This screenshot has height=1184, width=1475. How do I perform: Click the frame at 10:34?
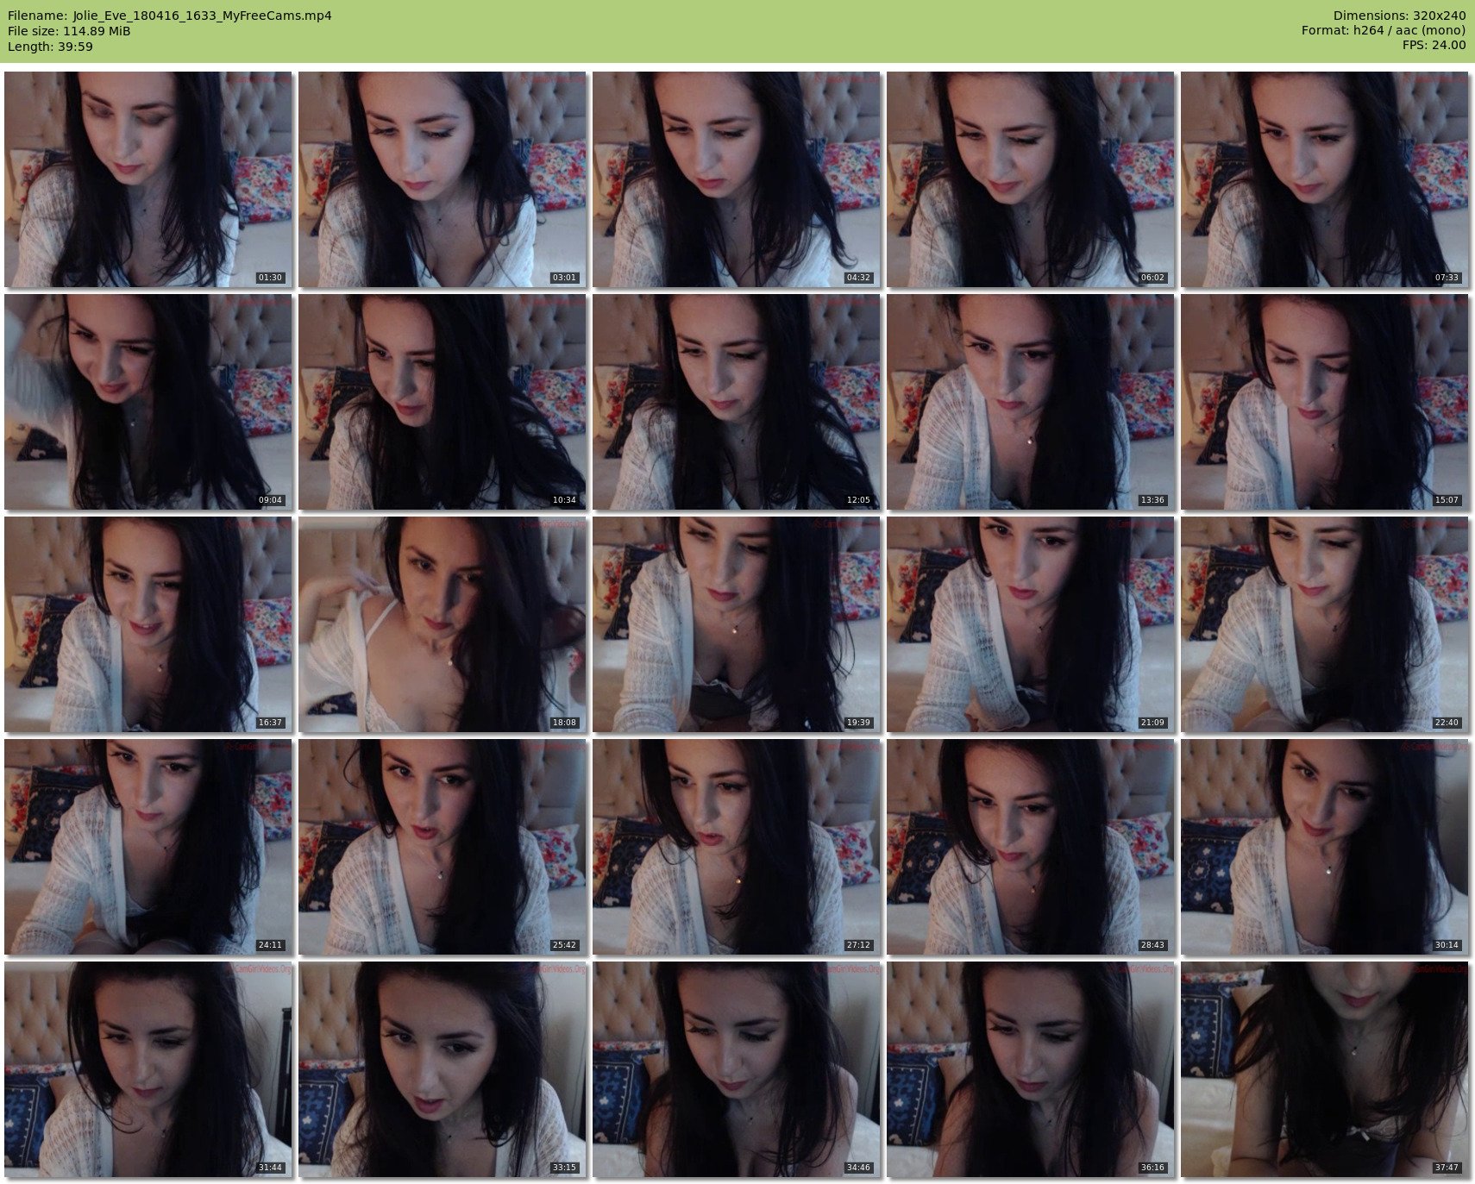click(x=442, y=402)
